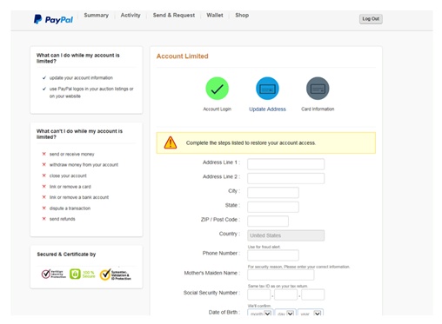Click the 'Secured & Certificate by' heading
Screen dimensions: 442x324
pos(66,255)
